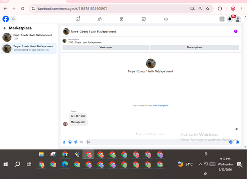The height and width of the screenshot is (179, 247).
Task: Go to the Facebook Home tab
Action: 78,19
